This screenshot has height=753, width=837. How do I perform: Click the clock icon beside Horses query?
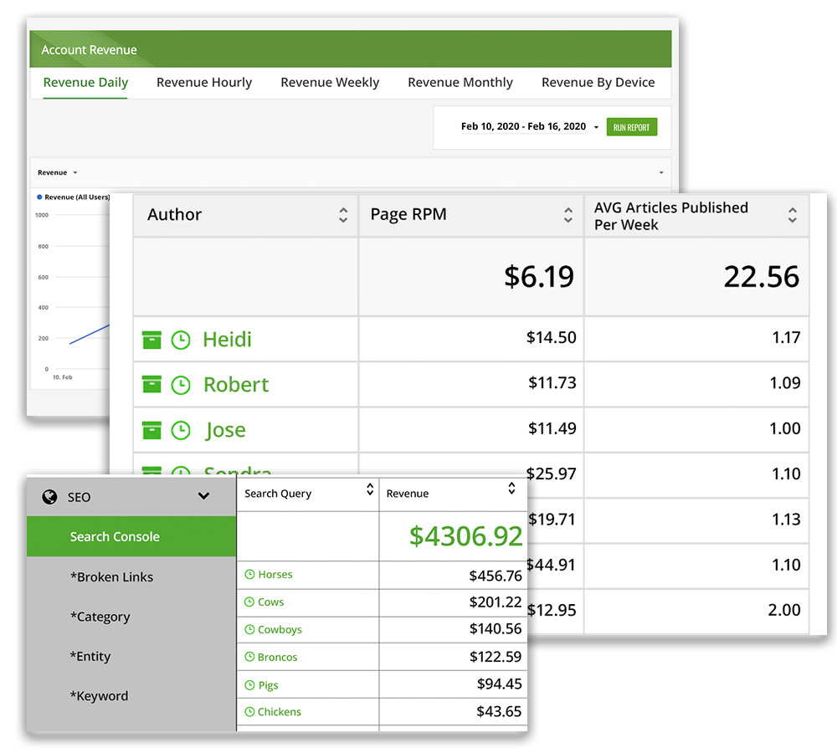[249, 575]
